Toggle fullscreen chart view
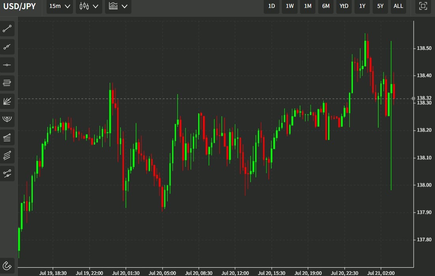 423,6
